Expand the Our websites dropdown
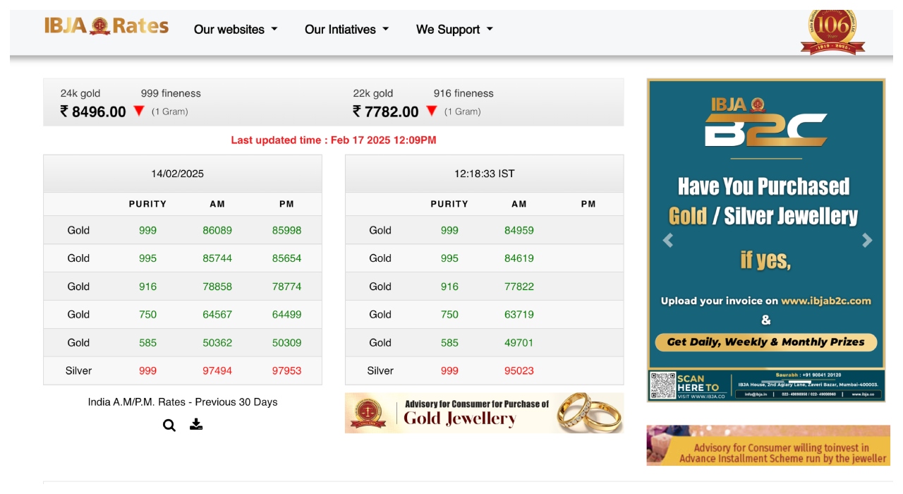Screen dimensions: 903x494 [x=236, y=30]
